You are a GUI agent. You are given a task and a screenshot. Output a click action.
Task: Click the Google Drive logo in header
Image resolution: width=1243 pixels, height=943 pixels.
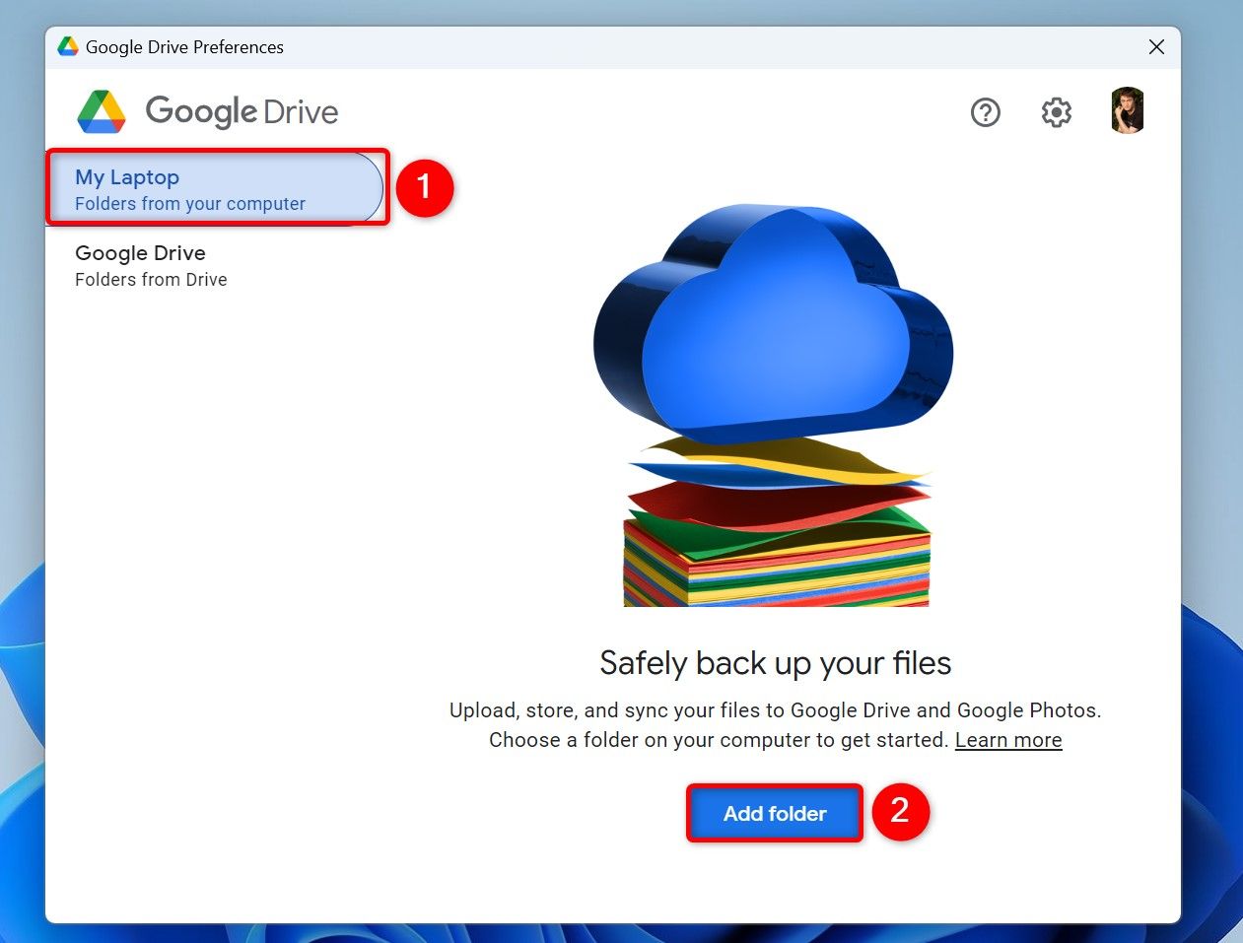(208, 111)
